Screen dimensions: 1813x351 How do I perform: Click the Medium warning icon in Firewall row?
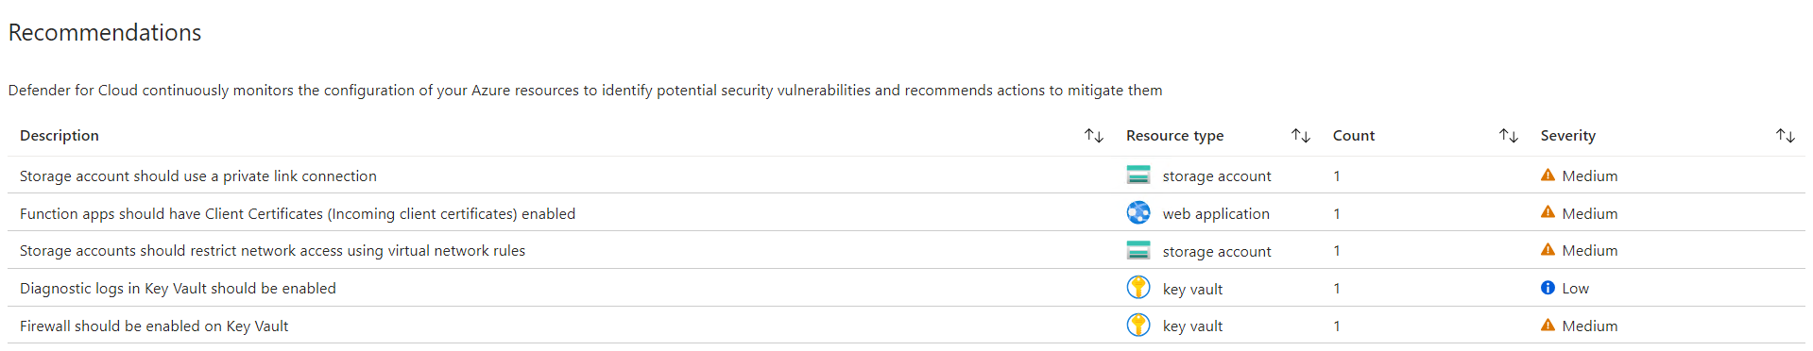coord(1548,326)
